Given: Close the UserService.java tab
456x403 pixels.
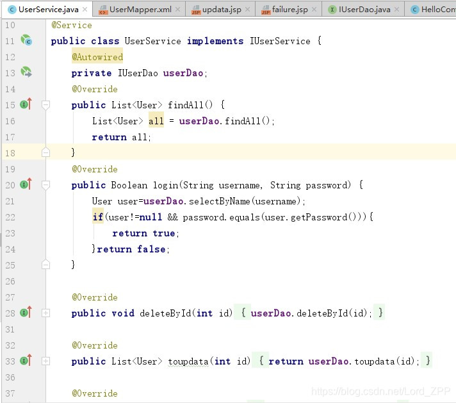Looking at the screenshot, I should point(85,10).
